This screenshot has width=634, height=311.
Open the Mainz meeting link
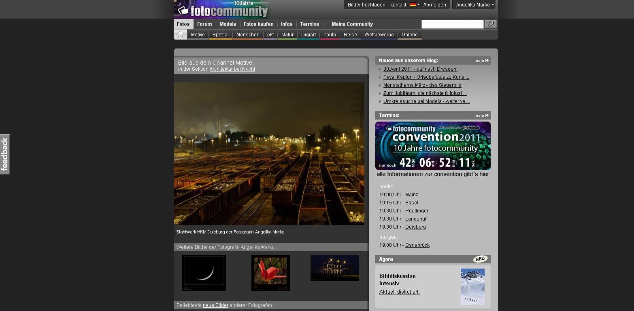(411, 195)
